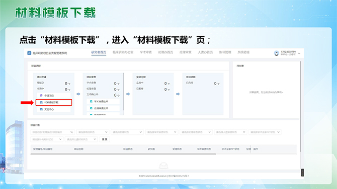Click the icon beside 文档中心
This screenshot has width=337, height=189.
pos(41,109)
